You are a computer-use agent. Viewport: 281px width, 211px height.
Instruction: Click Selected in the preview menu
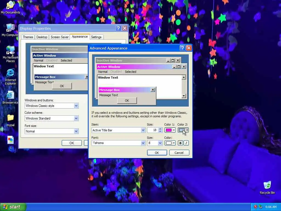130,72
